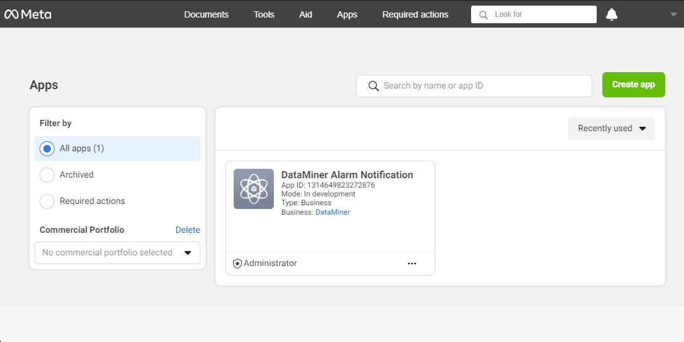Click the Administrator shield icon
Viewport: 684px width, 342px height.
[x=237, y=264]
